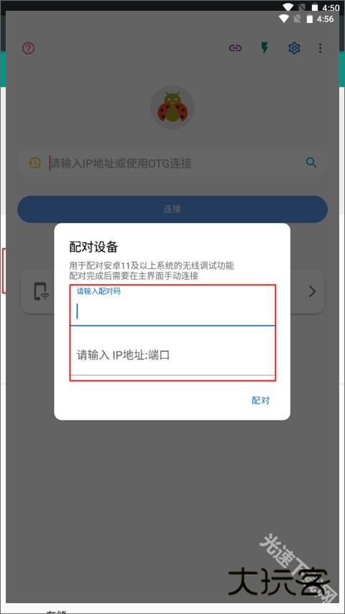Show connection history clock icon
This screenshot has height=614, width=345.
point(34,163)
